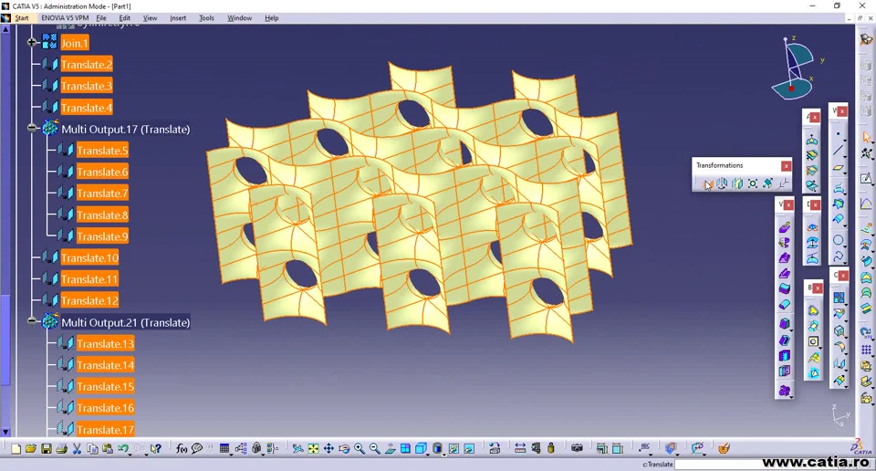Viewport: 876px width, 471px height.
Task: Select the Point tool in wireframe toolbar
Action: coord(838,134)
